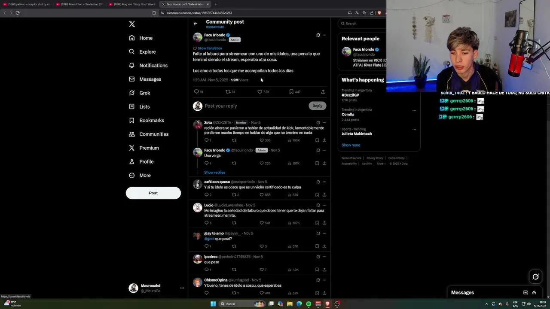550x309 pixels.
Task: Open more options on Lucio's reply
Action: [324, 205]
